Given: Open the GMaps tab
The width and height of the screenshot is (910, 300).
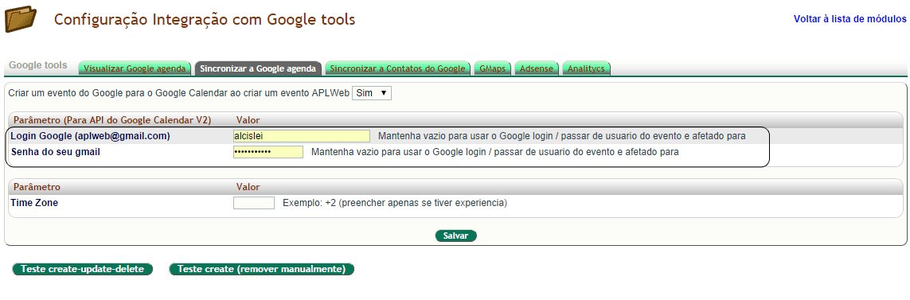Looking at the screenshot, I should [492, 68].
